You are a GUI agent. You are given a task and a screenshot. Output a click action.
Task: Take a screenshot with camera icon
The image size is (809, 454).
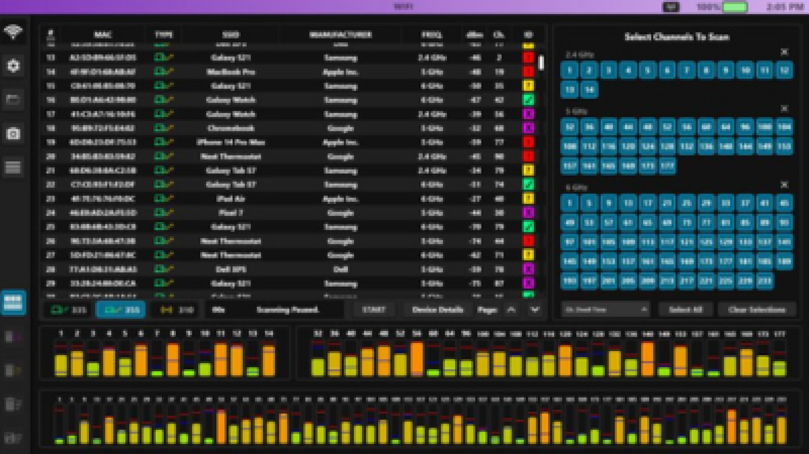[x=13, y=134]
